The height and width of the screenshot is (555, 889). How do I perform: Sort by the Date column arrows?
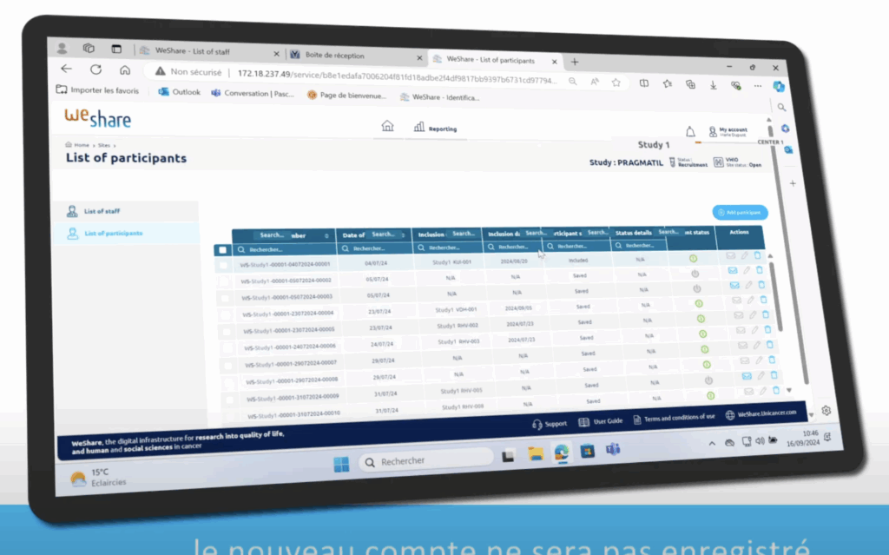(x=402, y=235)
